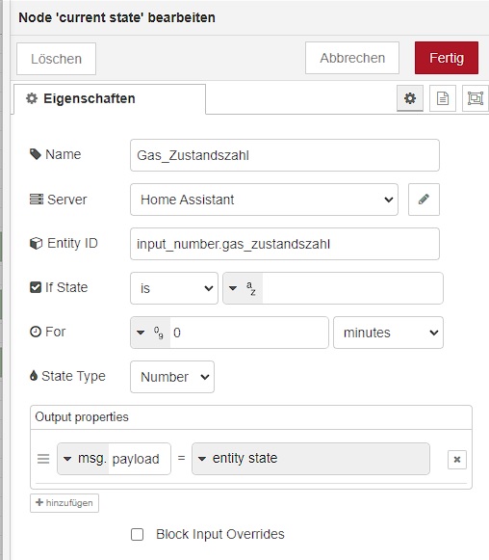Enable Block Input Overrides checkbox

tap(137, 535)
